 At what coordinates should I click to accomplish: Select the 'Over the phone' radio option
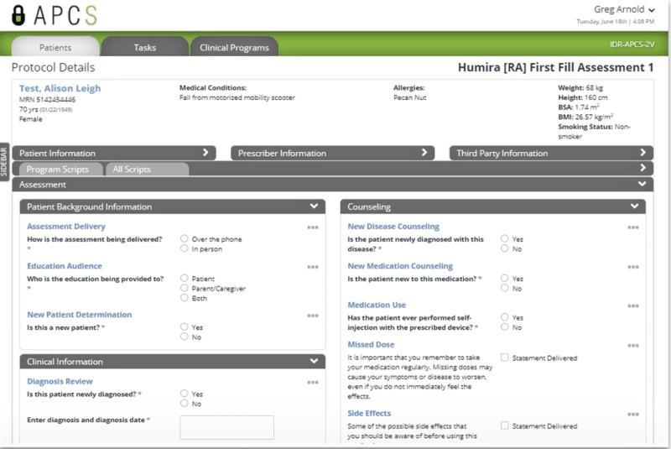[x=185, y=239]
